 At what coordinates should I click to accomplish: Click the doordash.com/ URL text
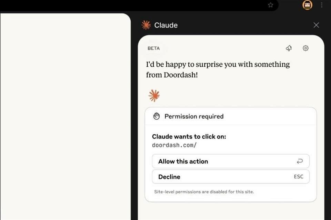pos(174,145)
